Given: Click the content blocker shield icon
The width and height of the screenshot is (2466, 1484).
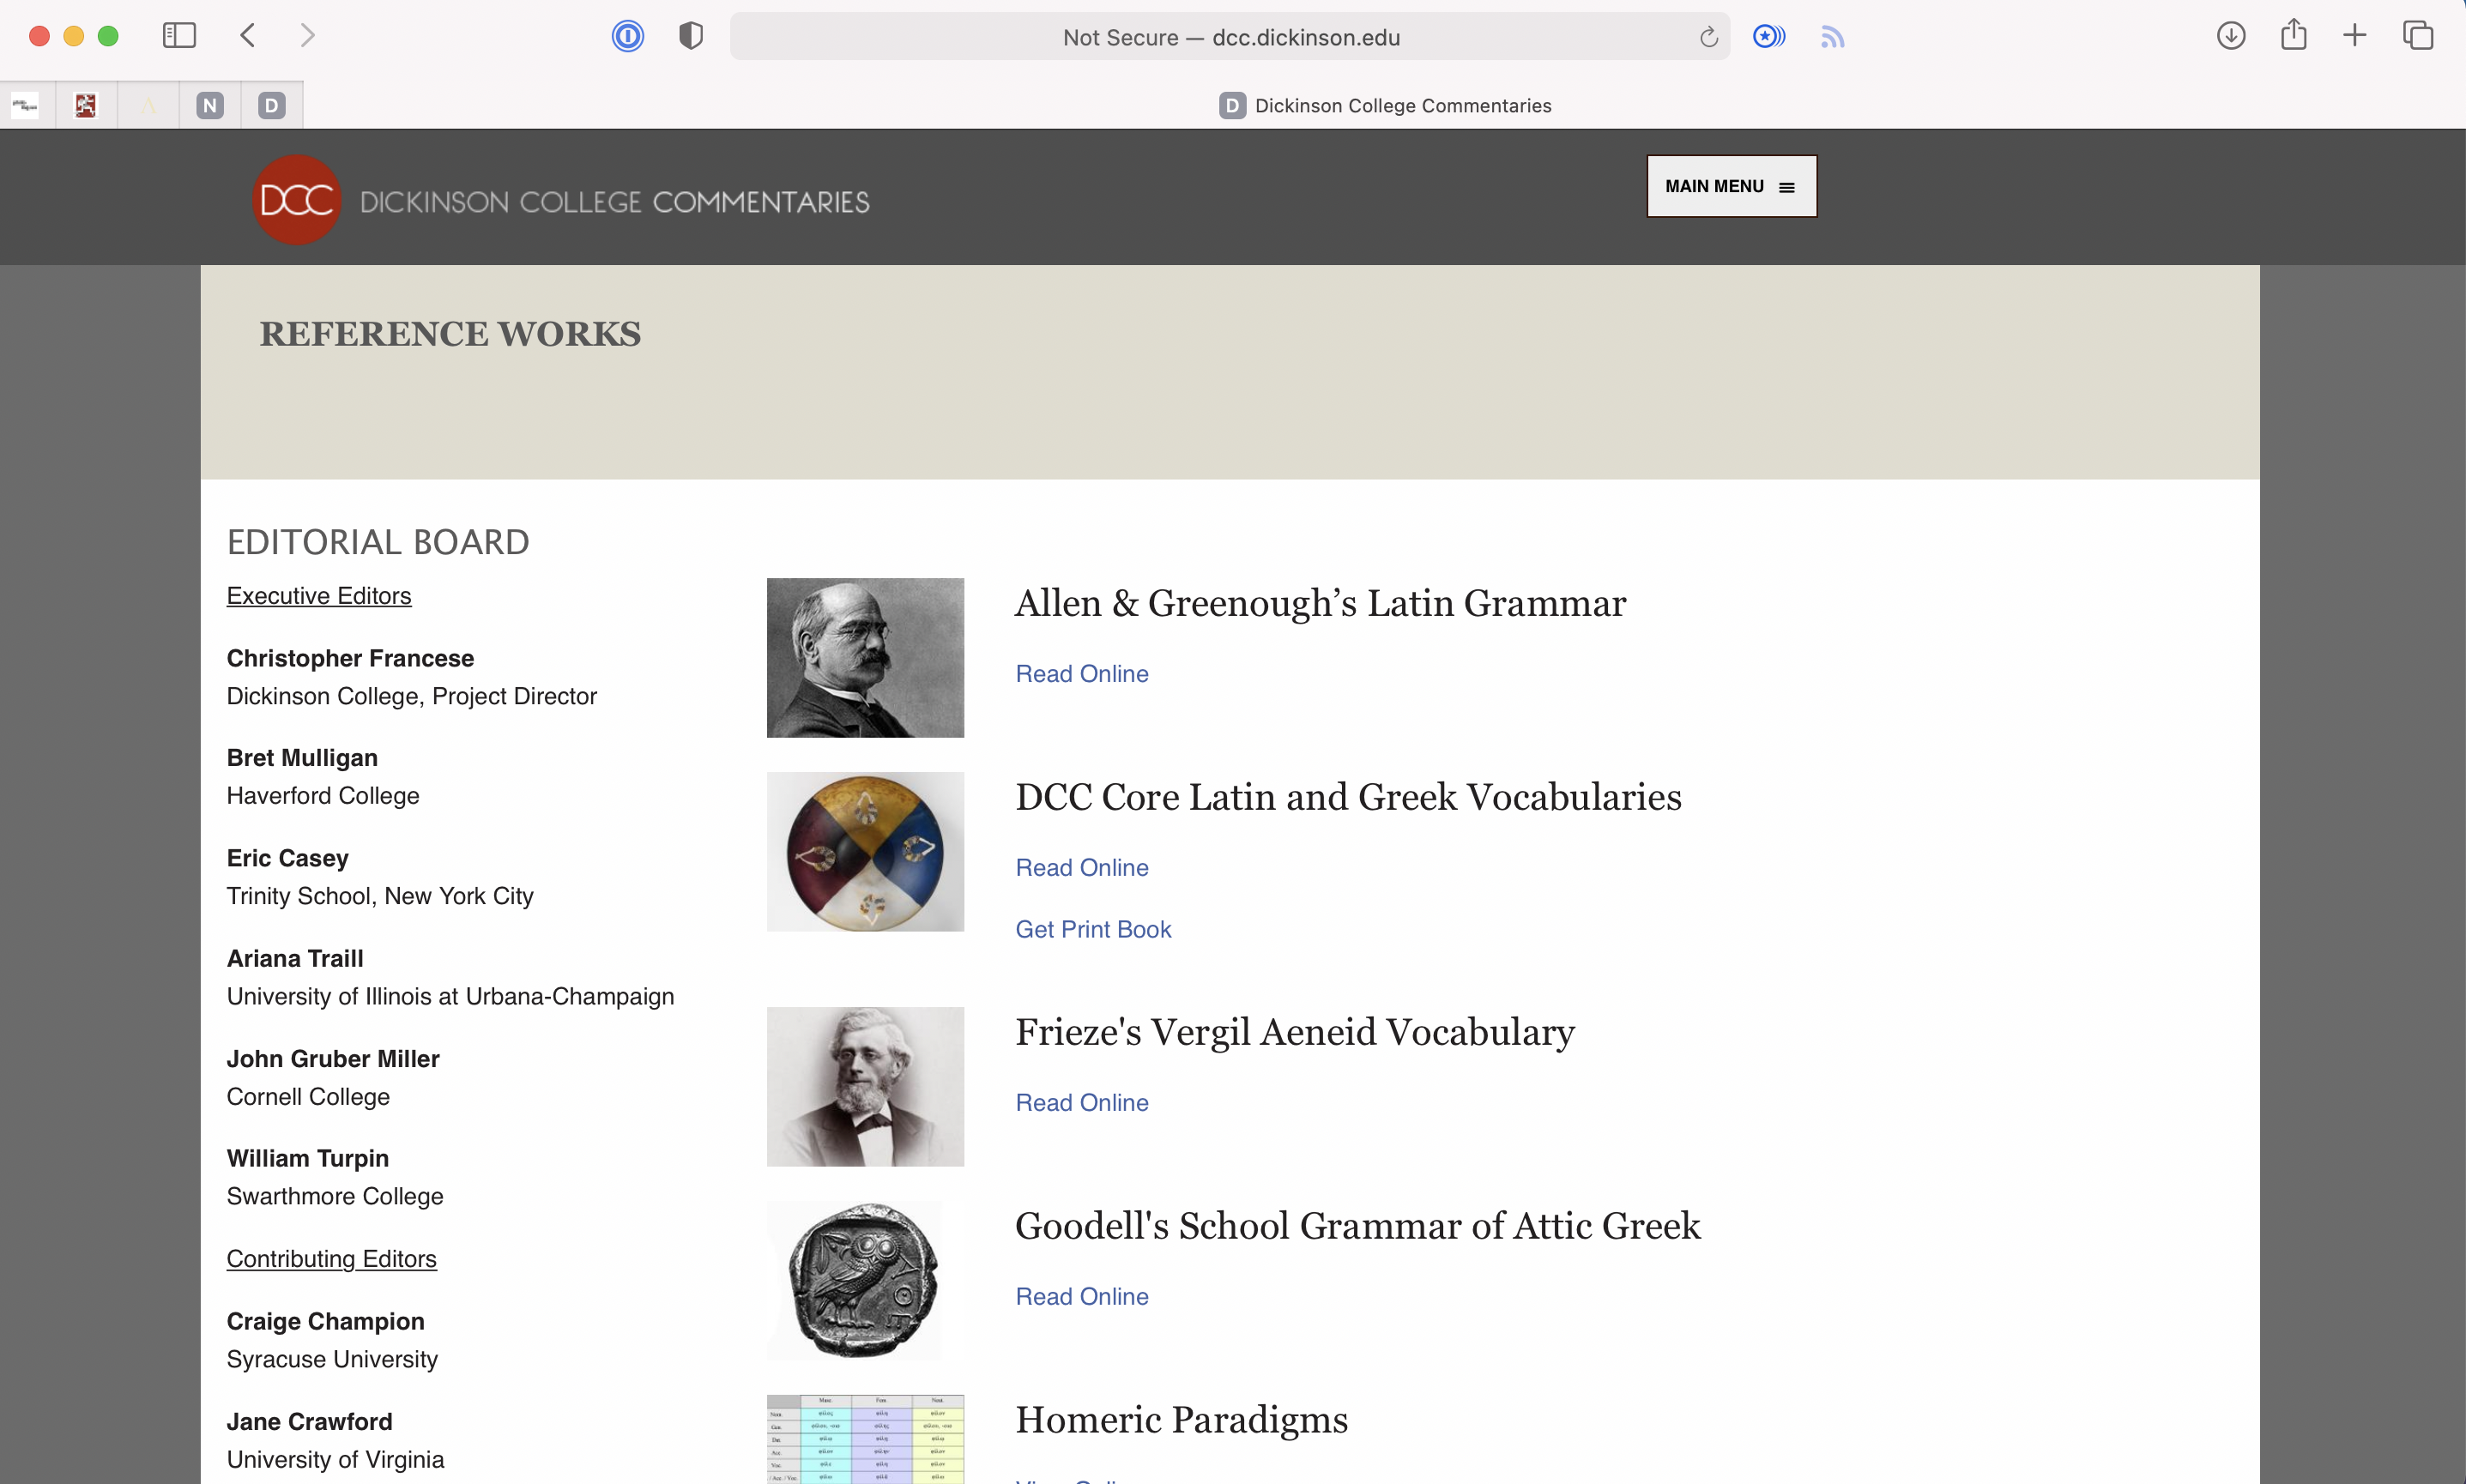Looking at the screenshot, I should point(689,36).
